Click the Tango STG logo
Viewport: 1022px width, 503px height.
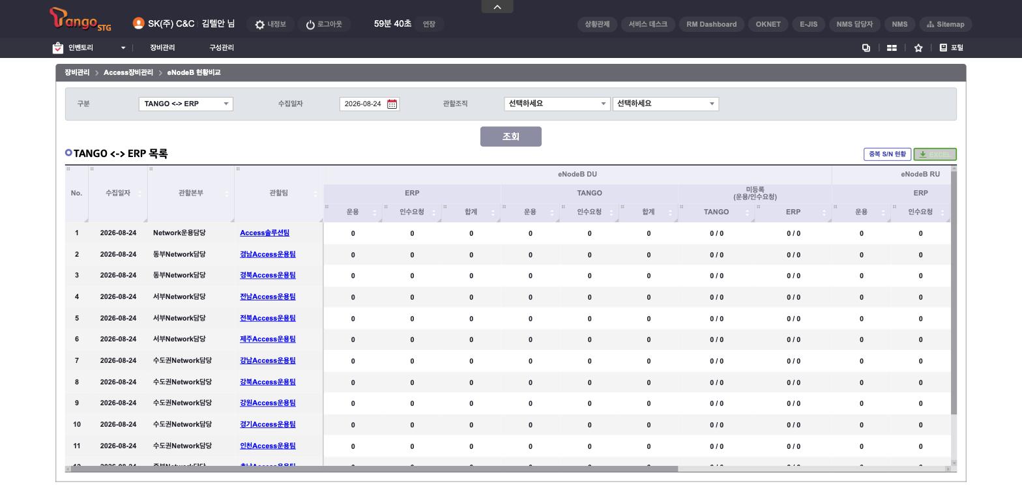click(80, 19)
